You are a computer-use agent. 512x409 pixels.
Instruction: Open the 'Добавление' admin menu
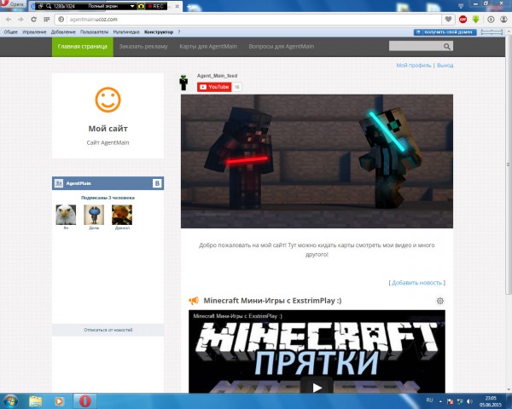pos(63,32)
